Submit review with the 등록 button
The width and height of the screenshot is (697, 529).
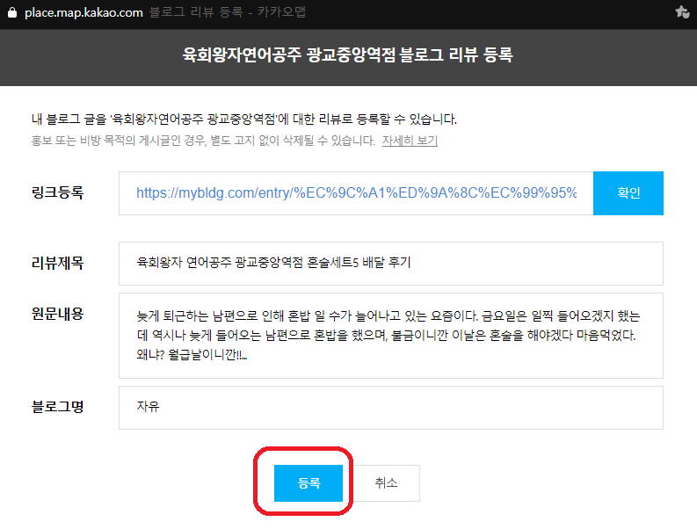(x=308, y=482)
